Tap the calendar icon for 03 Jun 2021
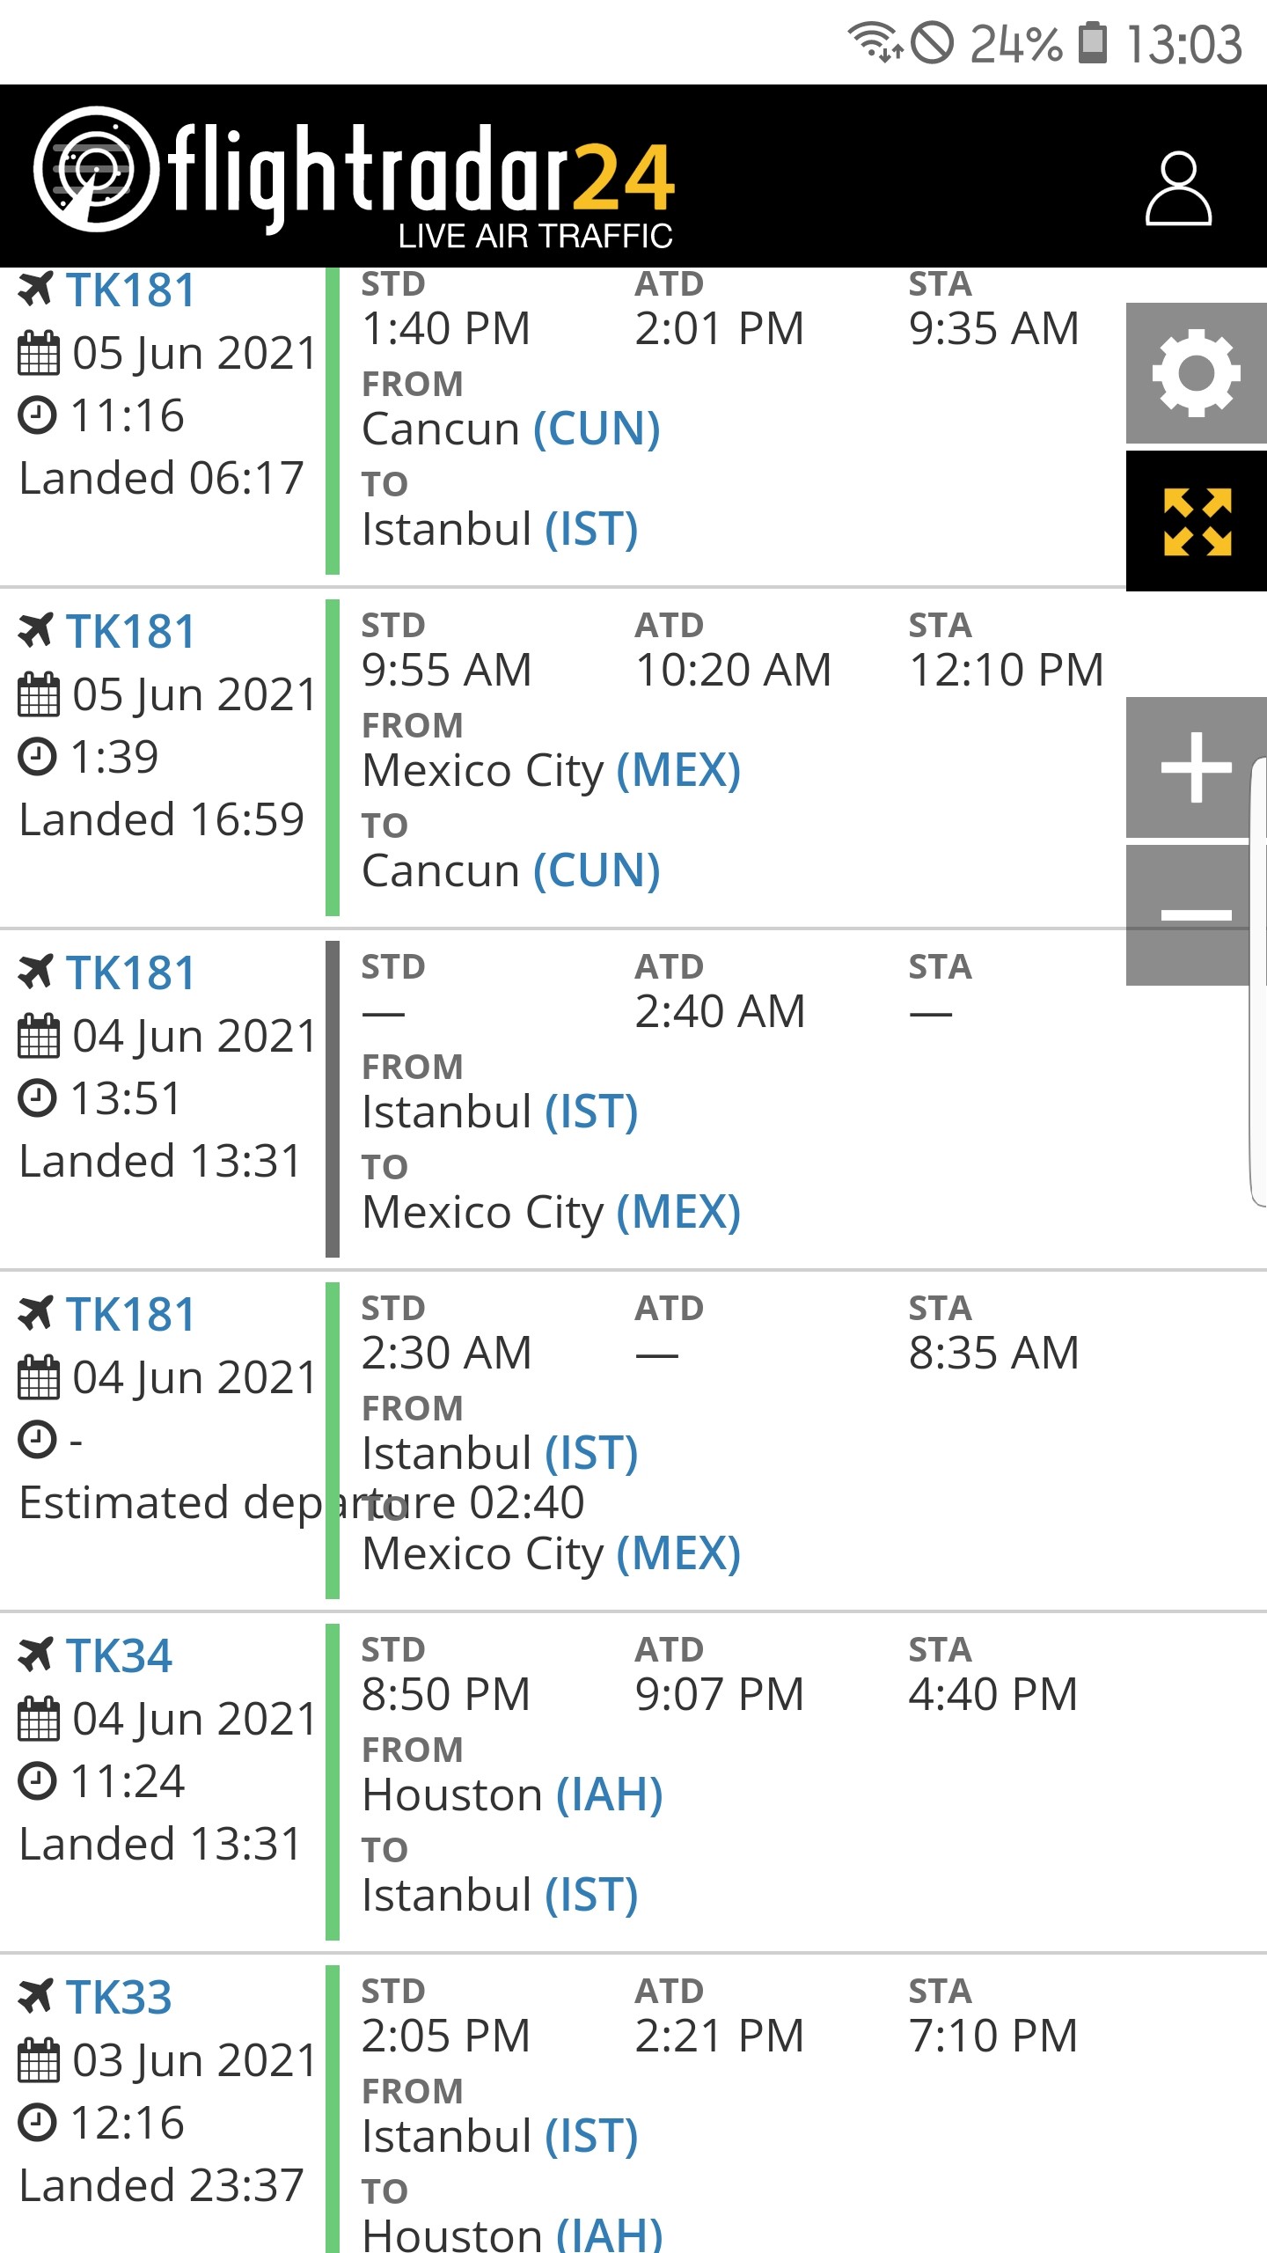This screenshot has height=2253, width=1267. point(39,2061)
